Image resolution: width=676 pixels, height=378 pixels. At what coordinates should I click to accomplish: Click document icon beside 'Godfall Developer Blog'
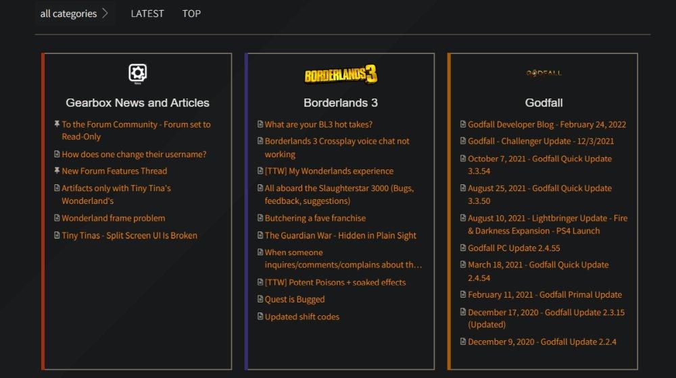[463, 124]
